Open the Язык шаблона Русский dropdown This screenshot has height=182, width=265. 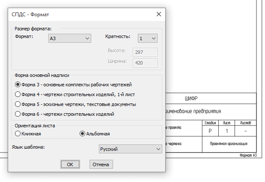click(x=130, y=149)
